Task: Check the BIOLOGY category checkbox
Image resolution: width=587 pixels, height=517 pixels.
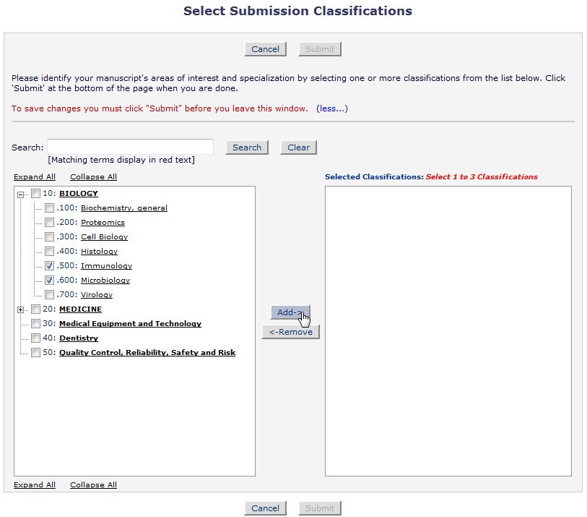Action: click(35, 194)
